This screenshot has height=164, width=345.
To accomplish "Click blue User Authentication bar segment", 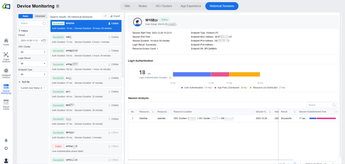I will click(192, 74).
